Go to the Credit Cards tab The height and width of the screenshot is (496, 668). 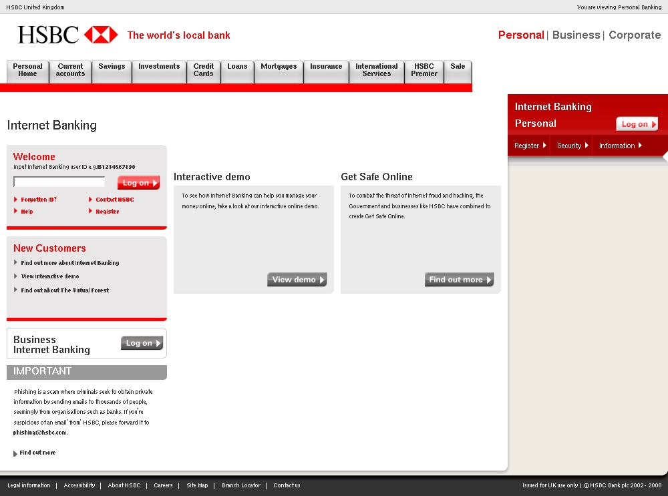pyautogui.click(x=203, y=71)
